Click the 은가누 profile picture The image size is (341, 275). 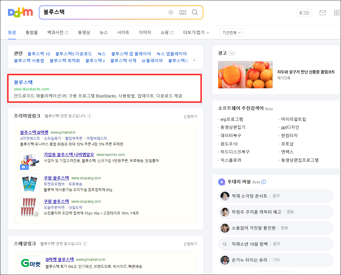(x=225, y=260)
